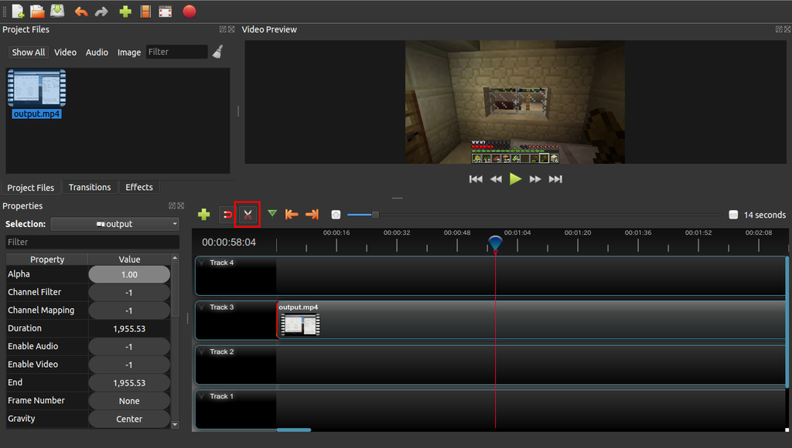
Task: Undock the Project Files panel
Action: point(223,29)
